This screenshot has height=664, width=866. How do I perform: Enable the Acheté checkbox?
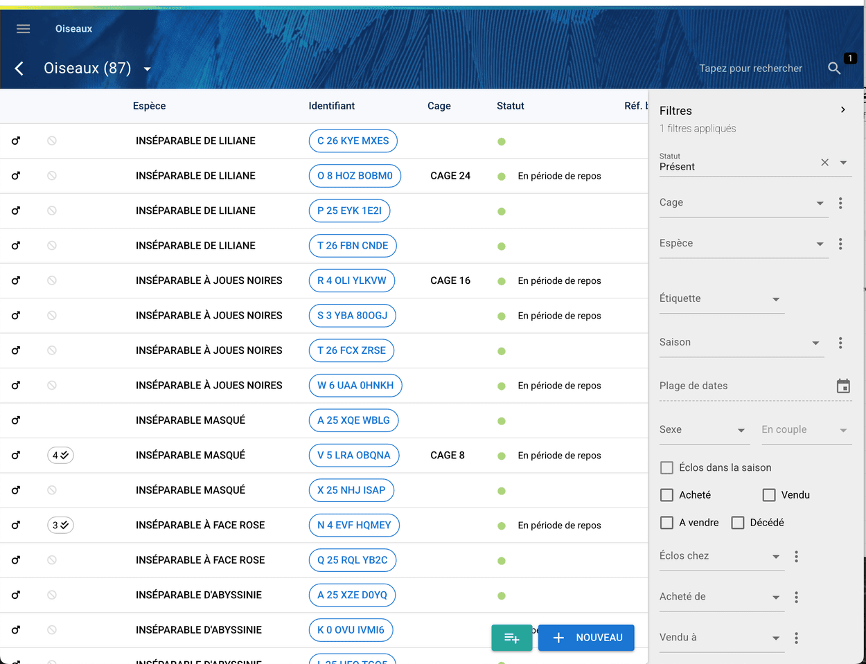666,495
